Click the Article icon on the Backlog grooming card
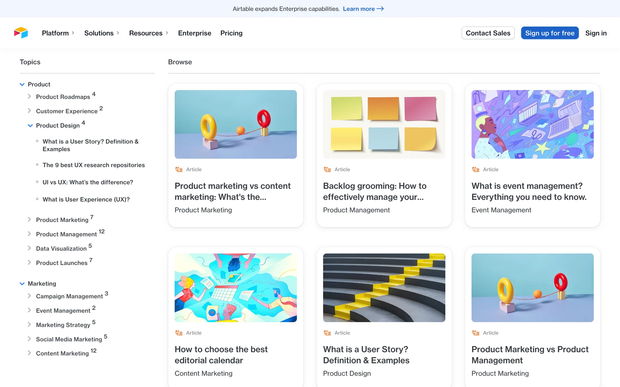This screenshot has height=387, width=620. 327,169
